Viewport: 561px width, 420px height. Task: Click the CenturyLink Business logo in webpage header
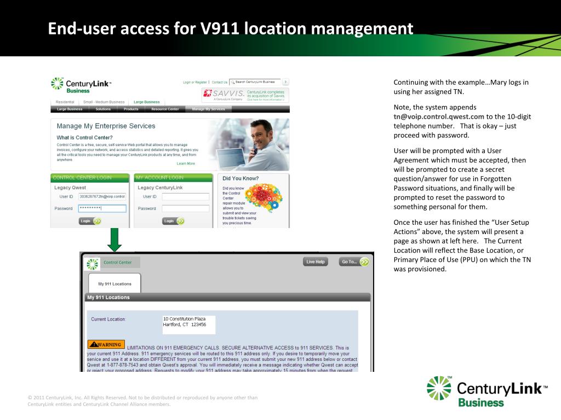(81, 86)
